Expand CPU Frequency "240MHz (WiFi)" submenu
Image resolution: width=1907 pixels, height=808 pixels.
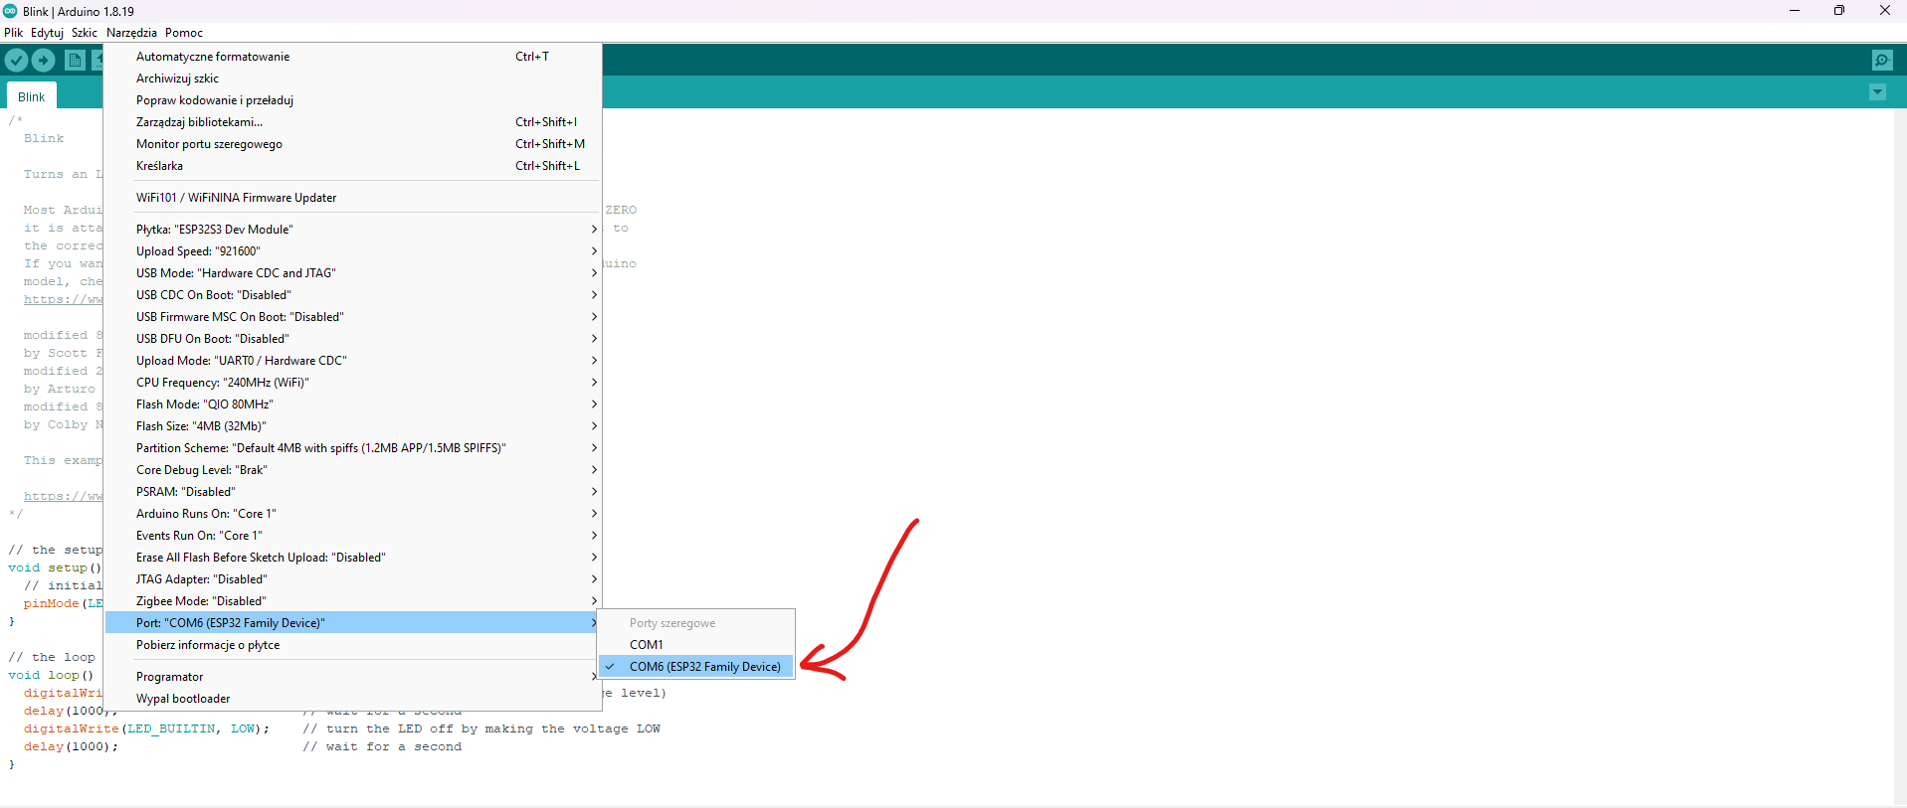click(353, 383)
